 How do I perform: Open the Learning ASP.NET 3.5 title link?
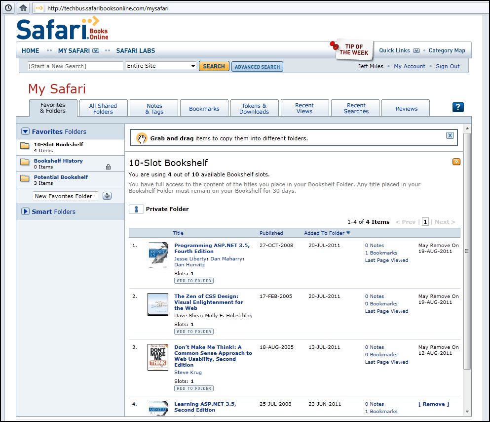coord(205,407)
